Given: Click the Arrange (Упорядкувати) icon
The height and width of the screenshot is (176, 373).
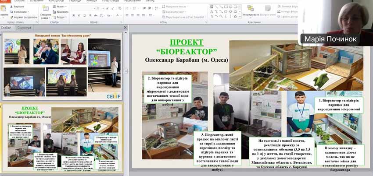Looking at the screenshot, I should [251, 8].
